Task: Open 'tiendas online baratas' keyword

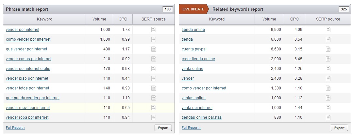Action: 202,117
